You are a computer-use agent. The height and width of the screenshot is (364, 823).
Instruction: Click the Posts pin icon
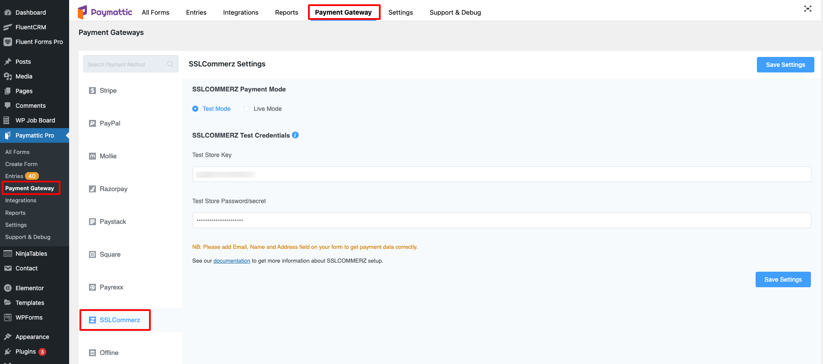(7, 62)
